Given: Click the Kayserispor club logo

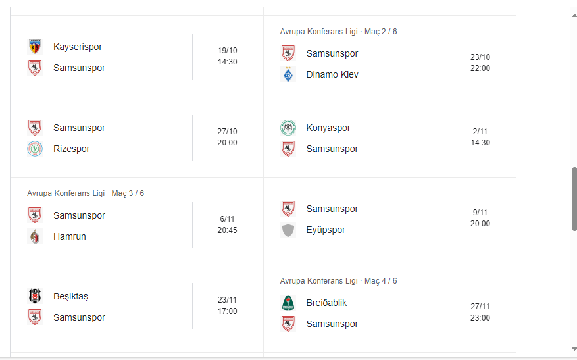Looking at the screenshot, I should [x=35, y=47].
